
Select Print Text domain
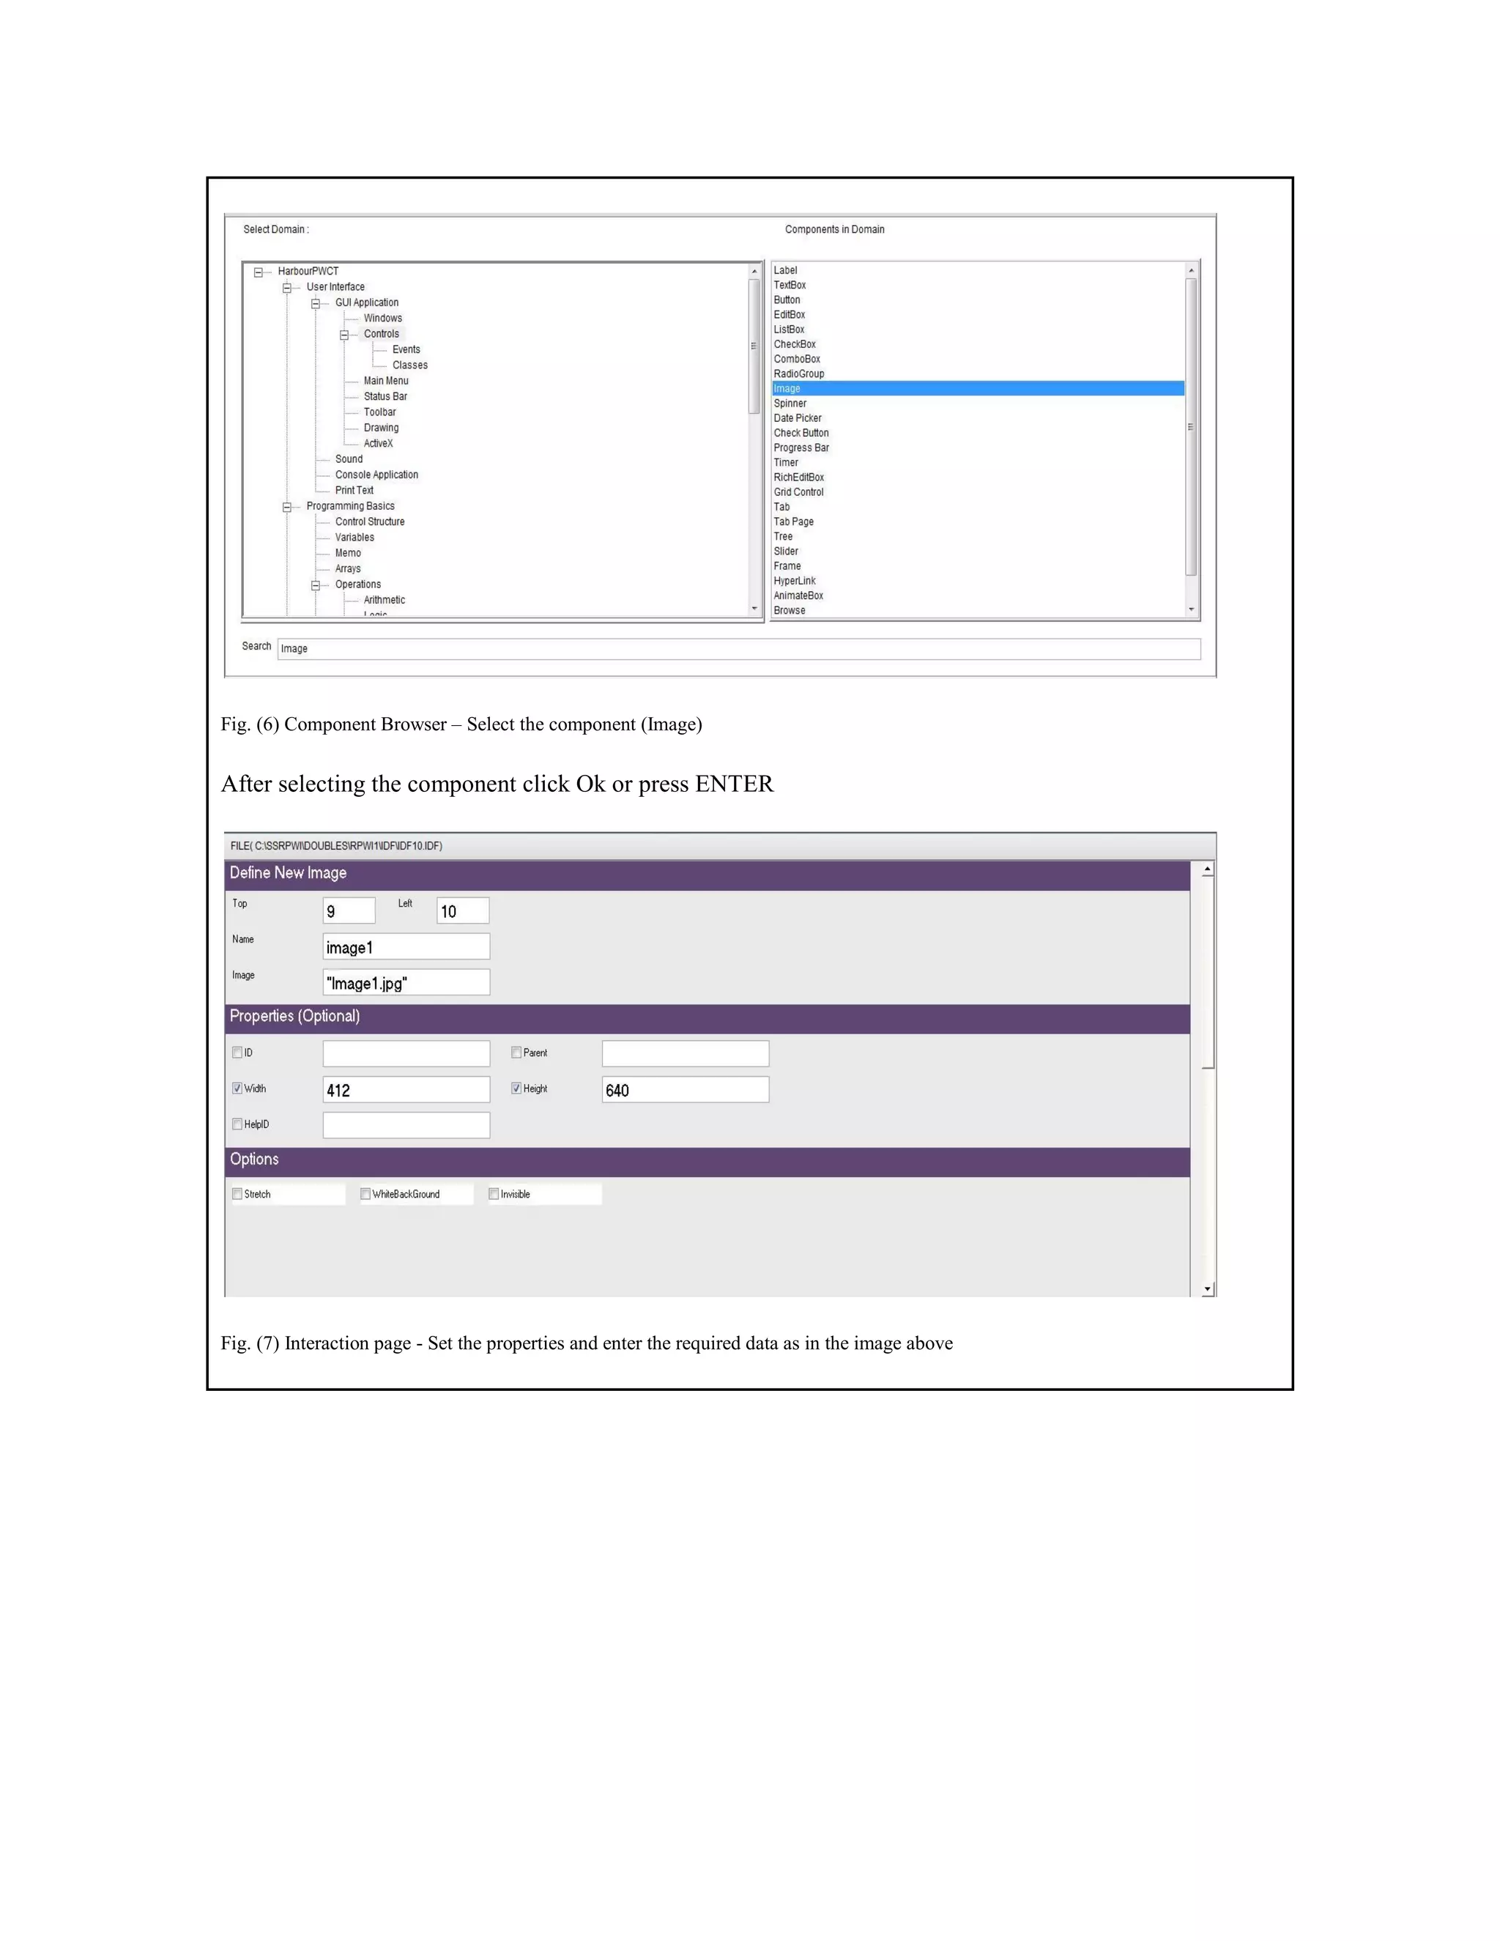pyautogui.click(x=354, y=491)
